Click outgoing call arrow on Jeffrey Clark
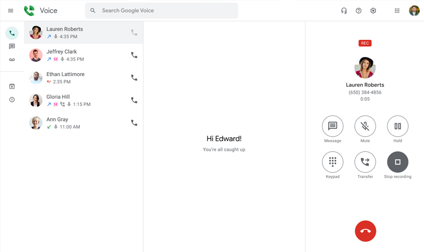 (49, 59)
